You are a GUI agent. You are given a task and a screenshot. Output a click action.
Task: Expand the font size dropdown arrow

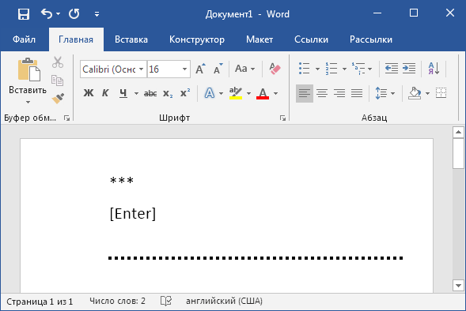[184, 69]
